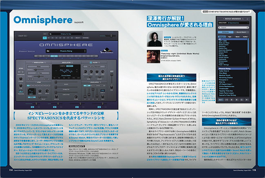Switch to the ORB page tab

(x=38, y=56)
